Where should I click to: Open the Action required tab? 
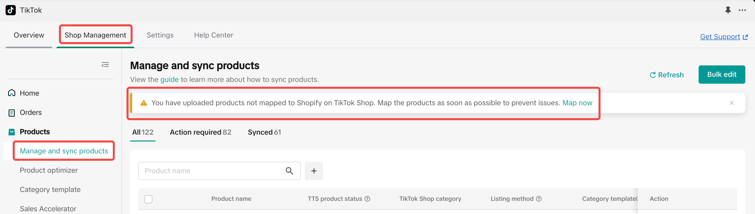[200, 132]
